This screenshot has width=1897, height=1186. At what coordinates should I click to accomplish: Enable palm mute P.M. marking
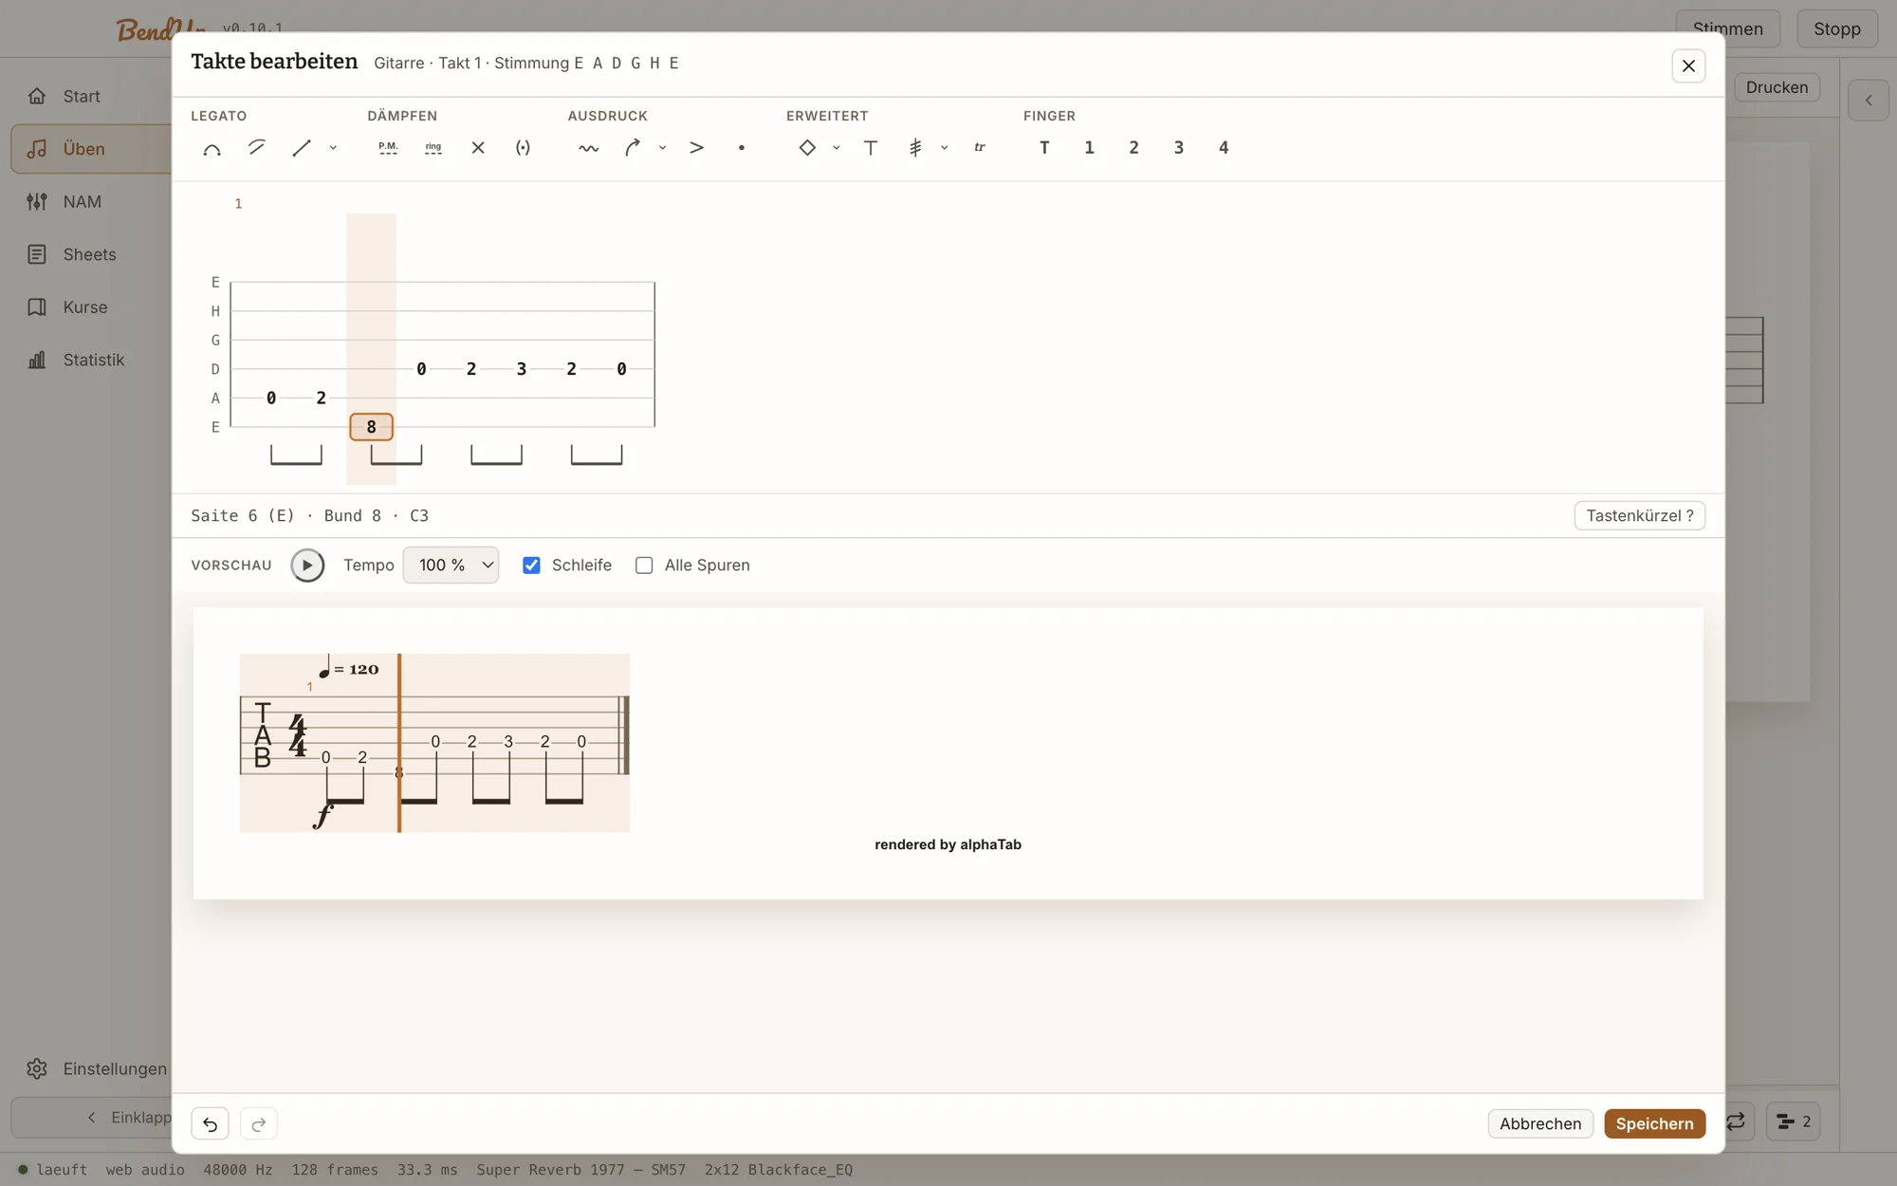[388, 148]
